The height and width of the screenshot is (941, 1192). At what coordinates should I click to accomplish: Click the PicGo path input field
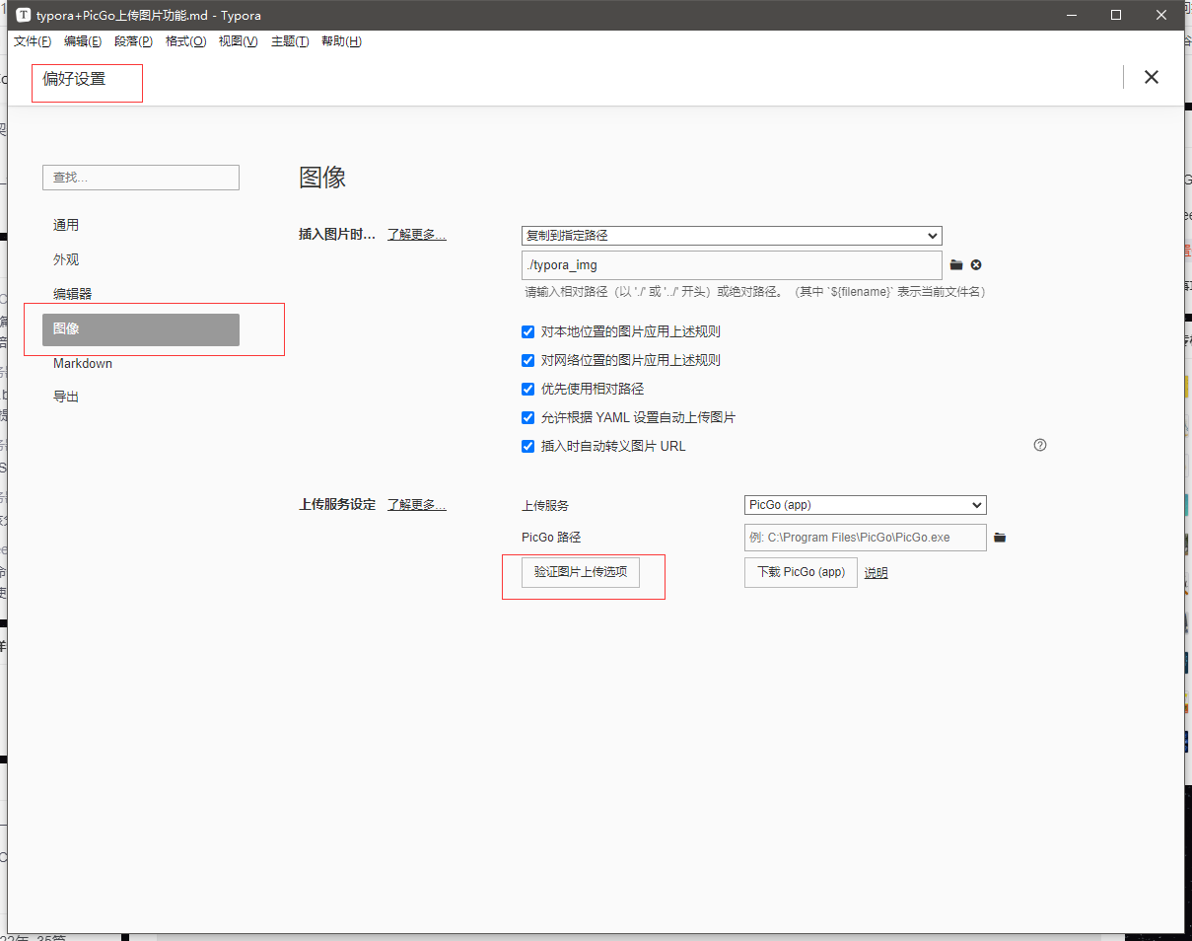pos(865,538)
